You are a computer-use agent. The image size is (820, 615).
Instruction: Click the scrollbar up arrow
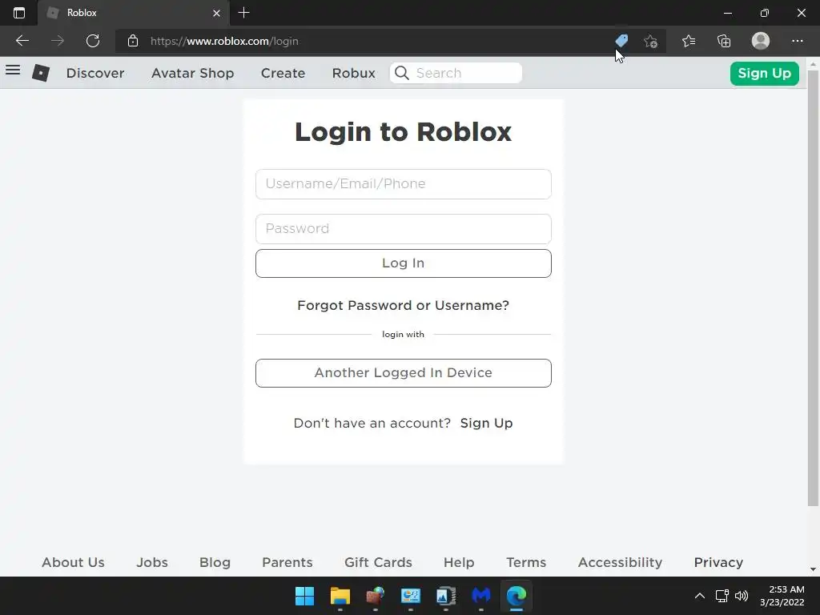(813, 64)
